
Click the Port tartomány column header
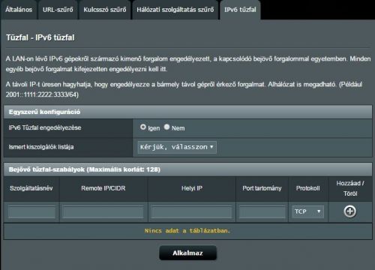pos(262,188)
